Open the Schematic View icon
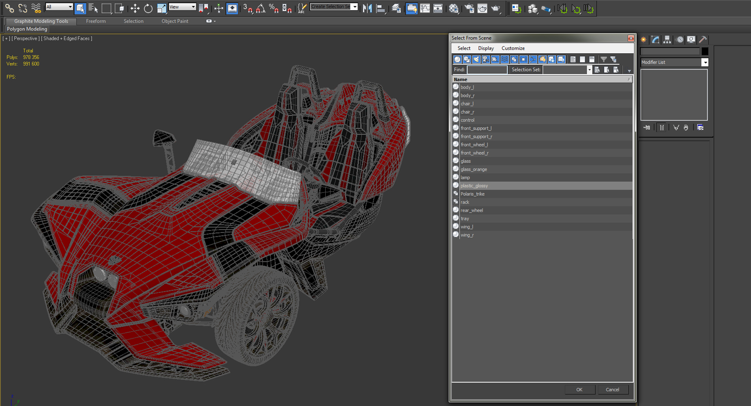 (438, 8)
